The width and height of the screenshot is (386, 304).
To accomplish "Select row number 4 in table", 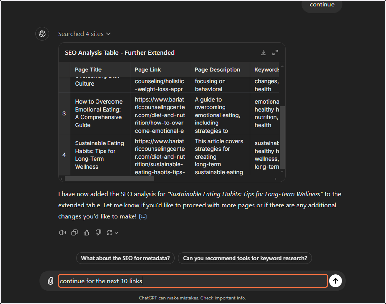I will tap(64, 155).
